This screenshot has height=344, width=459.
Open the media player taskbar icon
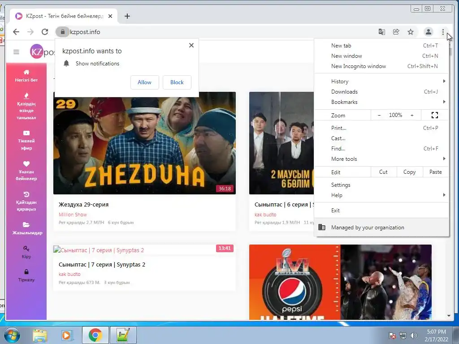[66, 335]
